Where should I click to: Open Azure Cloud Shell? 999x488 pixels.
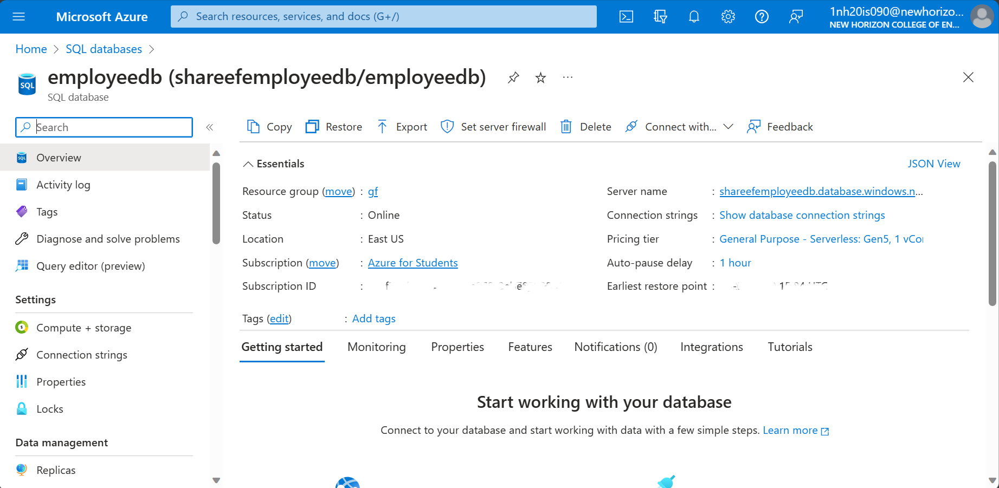[x=626, y=16]
